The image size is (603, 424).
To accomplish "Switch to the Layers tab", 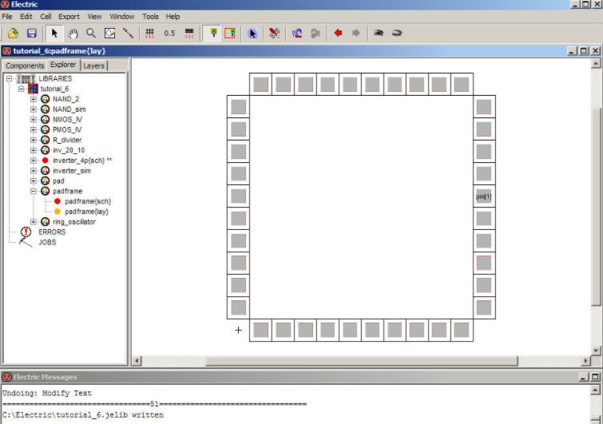I will 93,65.
